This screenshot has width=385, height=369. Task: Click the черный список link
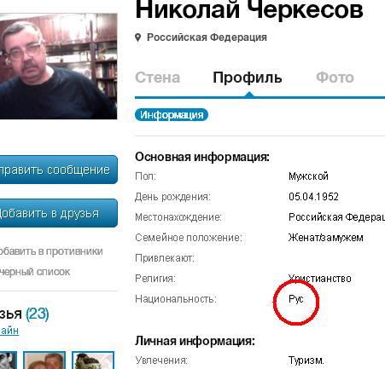point(35,272)
